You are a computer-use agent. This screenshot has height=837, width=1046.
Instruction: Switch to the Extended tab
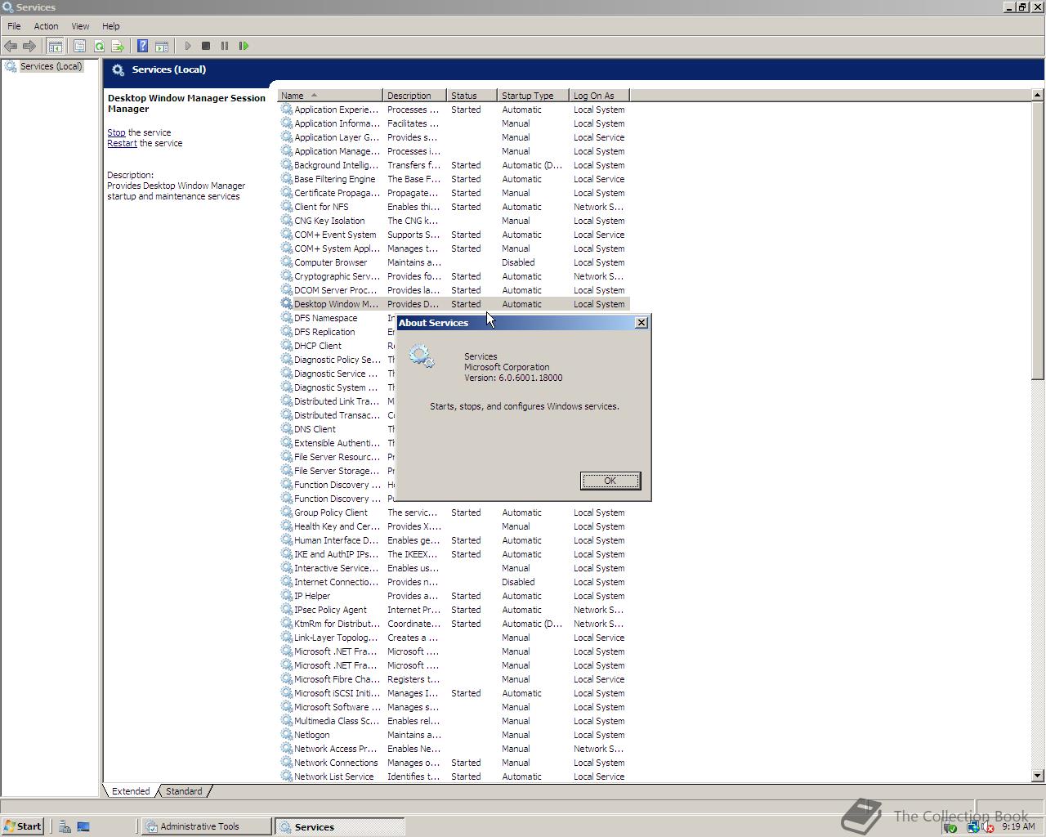[131, 791]
